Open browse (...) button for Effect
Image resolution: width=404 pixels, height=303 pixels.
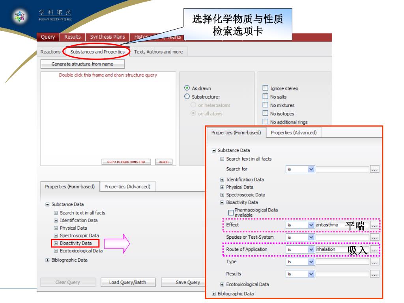(x=375, y=225)
